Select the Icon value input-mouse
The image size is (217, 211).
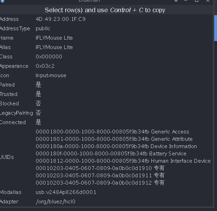tap(51, 75)
